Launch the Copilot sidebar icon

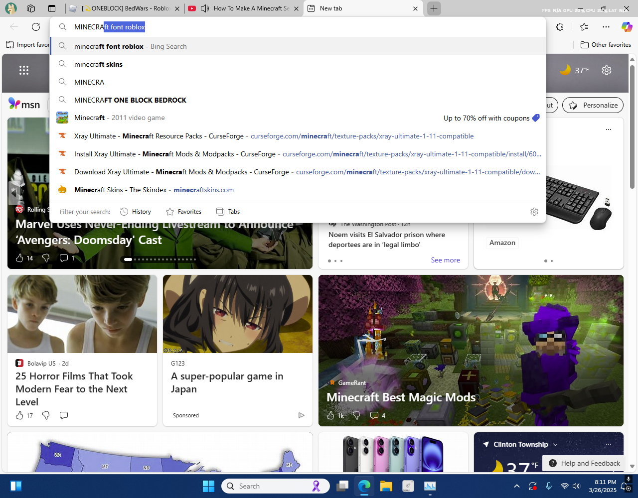click(627, 27)
